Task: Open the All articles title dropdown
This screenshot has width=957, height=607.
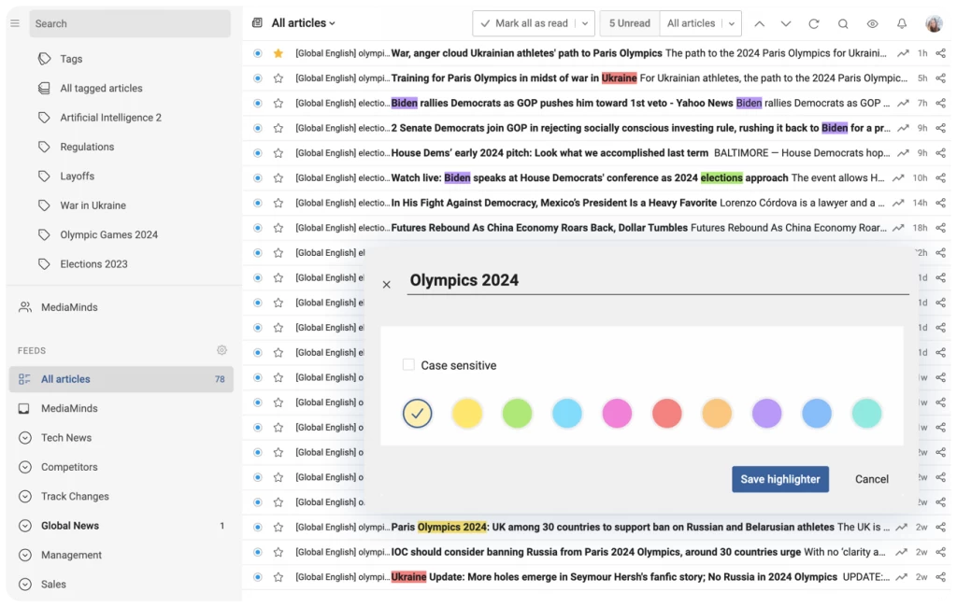Action: click(x=303, y=23)
